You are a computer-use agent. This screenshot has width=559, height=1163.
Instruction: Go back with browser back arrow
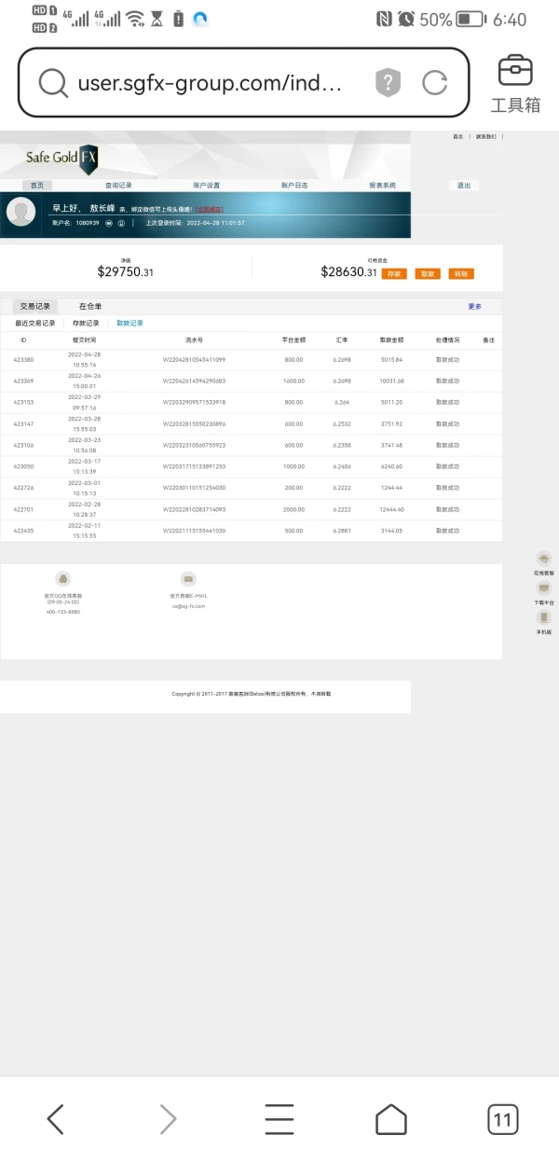pyautogui.click(x=55, y=1118)
